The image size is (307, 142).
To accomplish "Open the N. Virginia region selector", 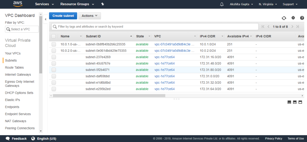I will 268,4.
